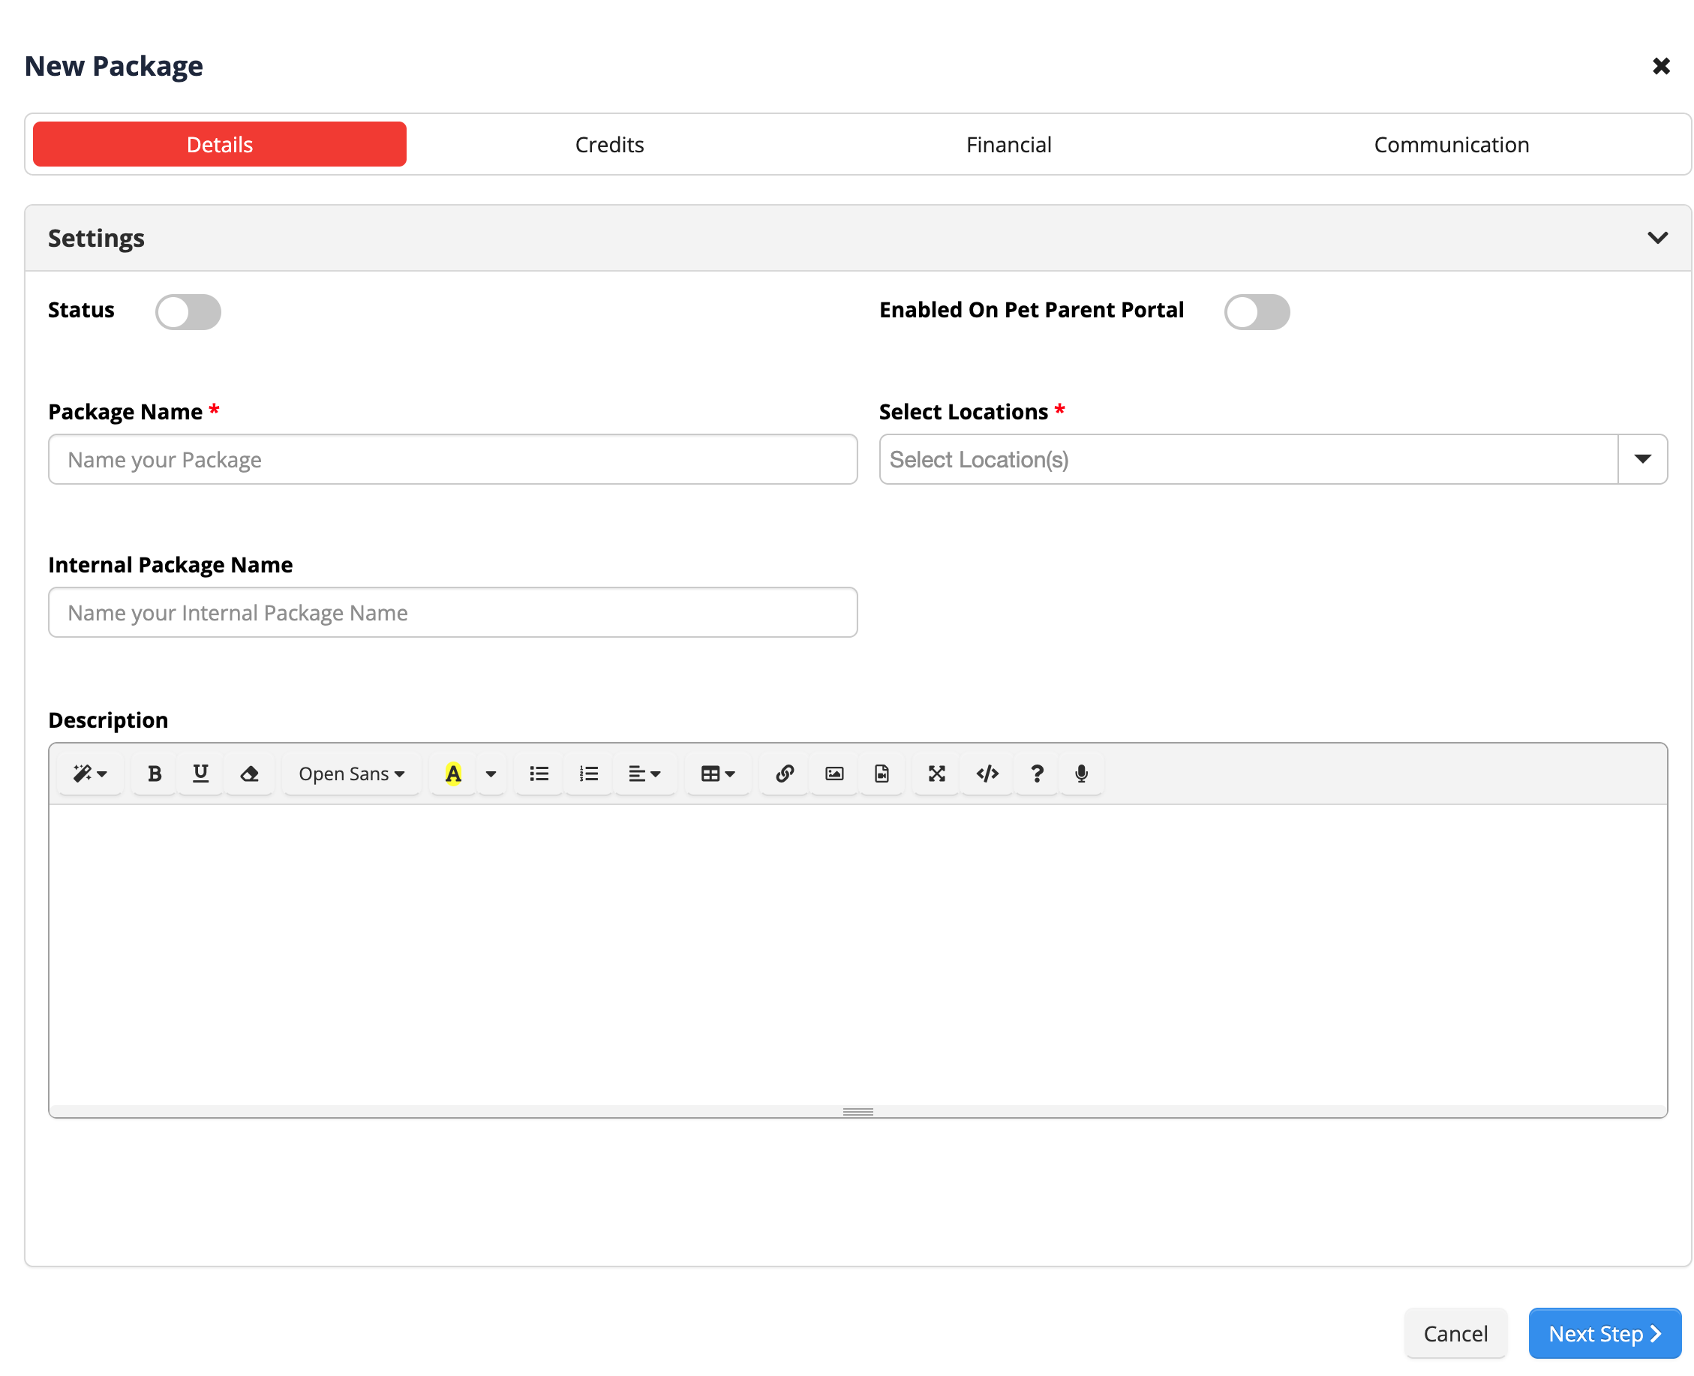The width and height of the screenshot is (1694, 1376).
Task: Open the paragraph alignment menu
Action: pos(644,774)
